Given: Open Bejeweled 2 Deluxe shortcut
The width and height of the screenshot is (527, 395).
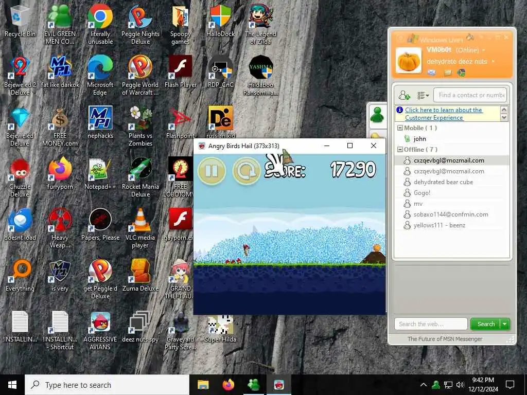Looking at the screenshot, I should [x=20, y=76].
